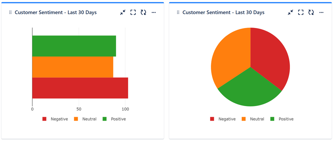This screenshot has width=333, height=141.
Task: Maximize the right pie chart gadget to fullscreen
Action: (x=301, y=13)
